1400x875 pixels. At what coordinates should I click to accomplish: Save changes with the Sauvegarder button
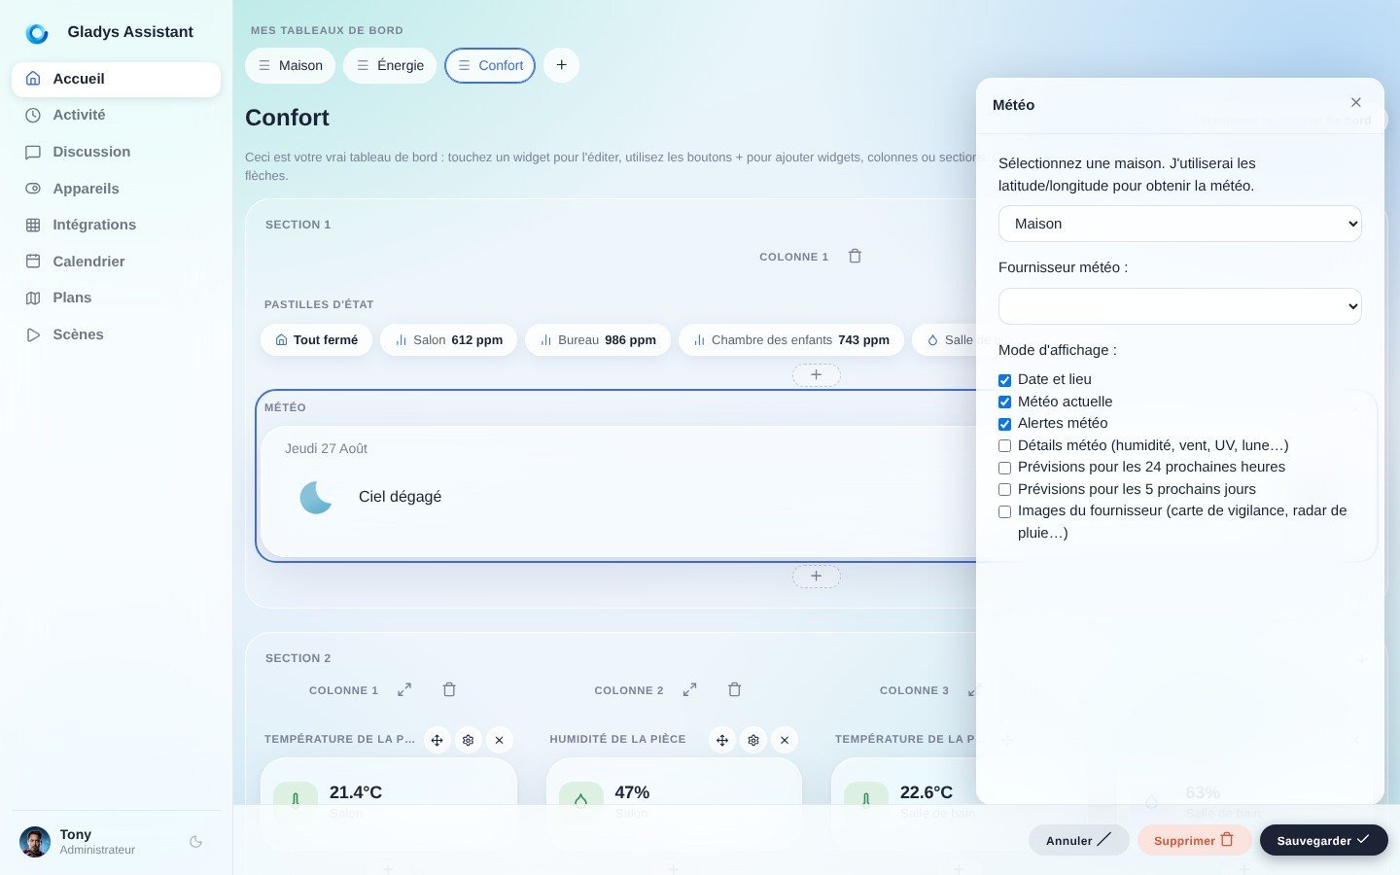[1323, 840]
